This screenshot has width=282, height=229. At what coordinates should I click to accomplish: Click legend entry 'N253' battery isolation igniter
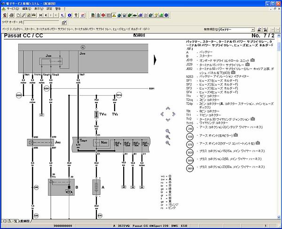pyautogui.click(x=218, y=76)
